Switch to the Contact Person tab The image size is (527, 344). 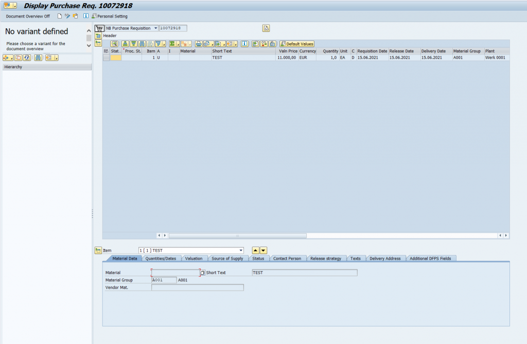click(287, 258)
